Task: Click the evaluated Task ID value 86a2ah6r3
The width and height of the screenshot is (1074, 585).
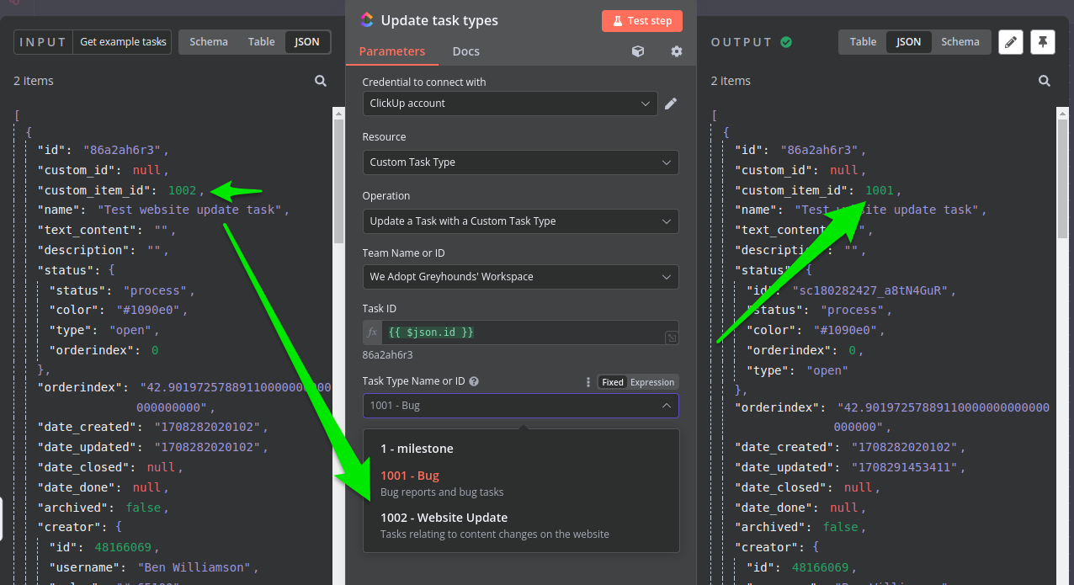Action: click(x=388, y=355)
